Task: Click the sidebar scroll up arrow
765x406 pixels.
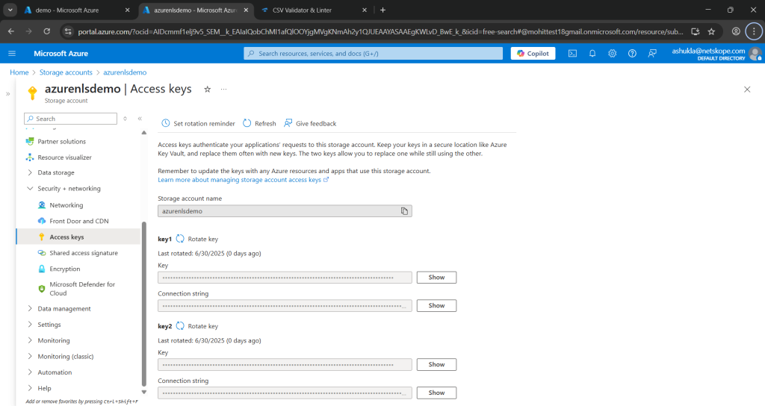Action: (144, 133)
